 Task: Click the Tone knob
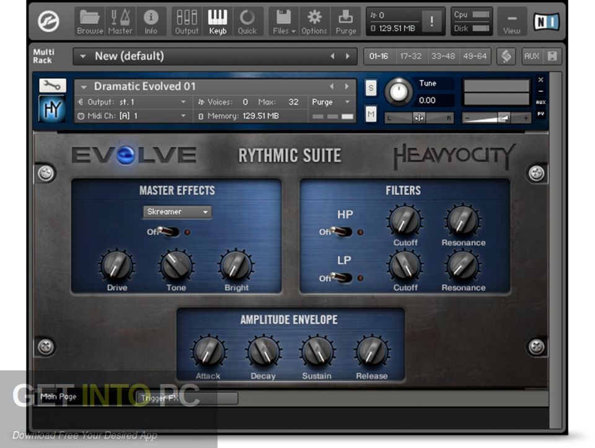176,266
